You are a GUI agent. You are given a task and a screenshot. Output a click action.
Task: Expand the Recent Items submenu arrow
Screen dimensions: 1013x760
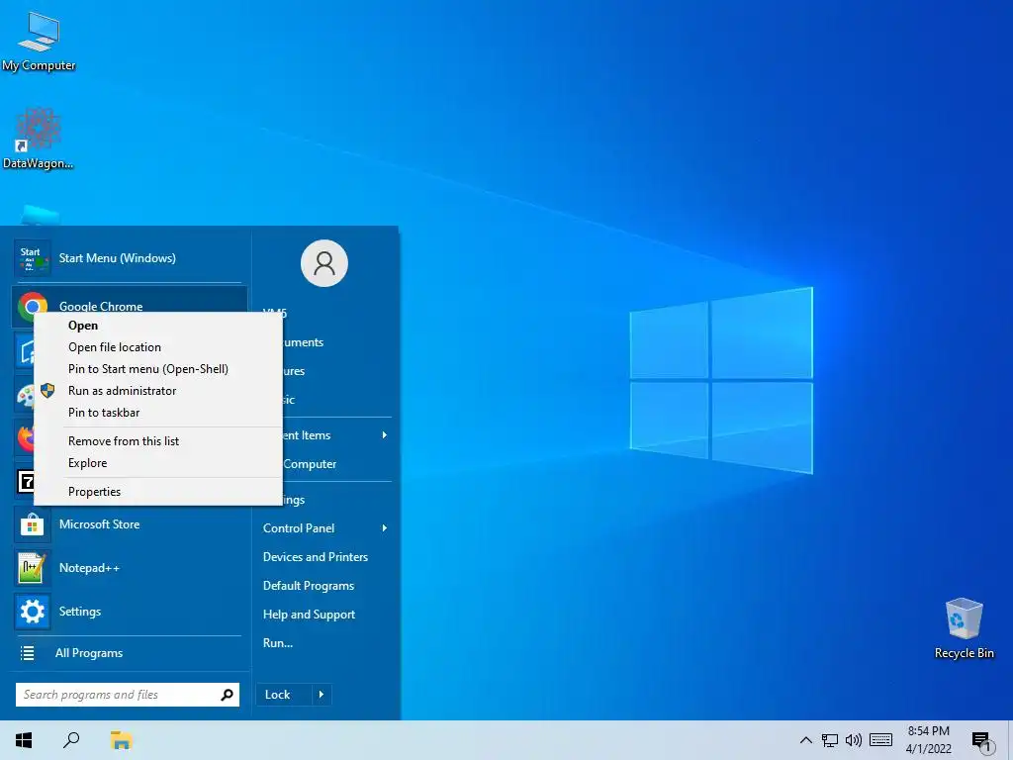click(385, 435)
